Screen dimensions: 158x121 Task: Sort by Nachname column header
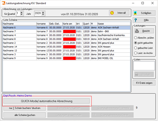(20, 24)
